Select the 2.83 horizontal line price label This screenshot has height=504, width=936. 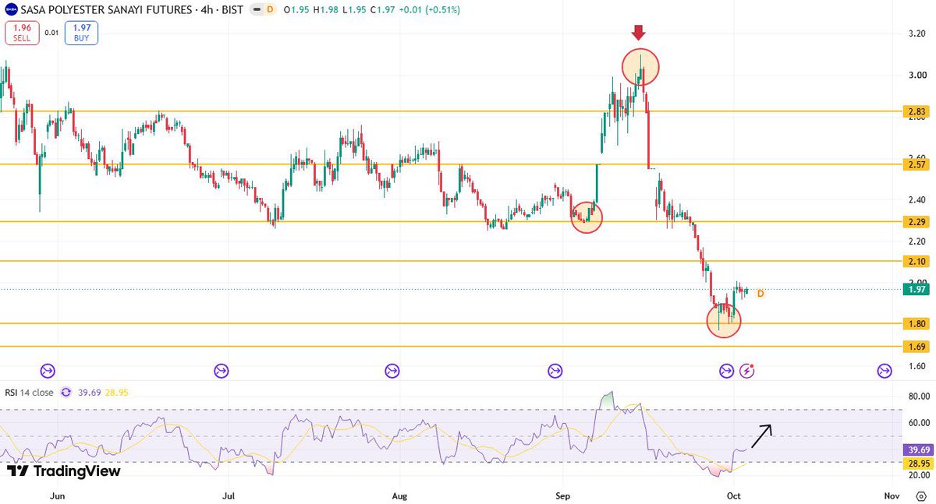916,111
